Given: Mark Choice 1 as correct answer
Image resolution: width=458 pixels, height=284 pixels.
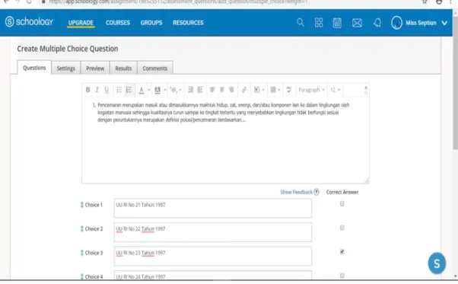Looking at the screenshot, I should click(342, 203).
